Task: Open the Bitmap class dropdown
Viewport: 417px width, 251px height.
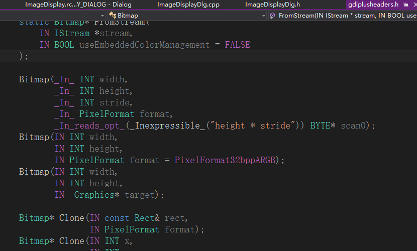Action: click(187, 16)
